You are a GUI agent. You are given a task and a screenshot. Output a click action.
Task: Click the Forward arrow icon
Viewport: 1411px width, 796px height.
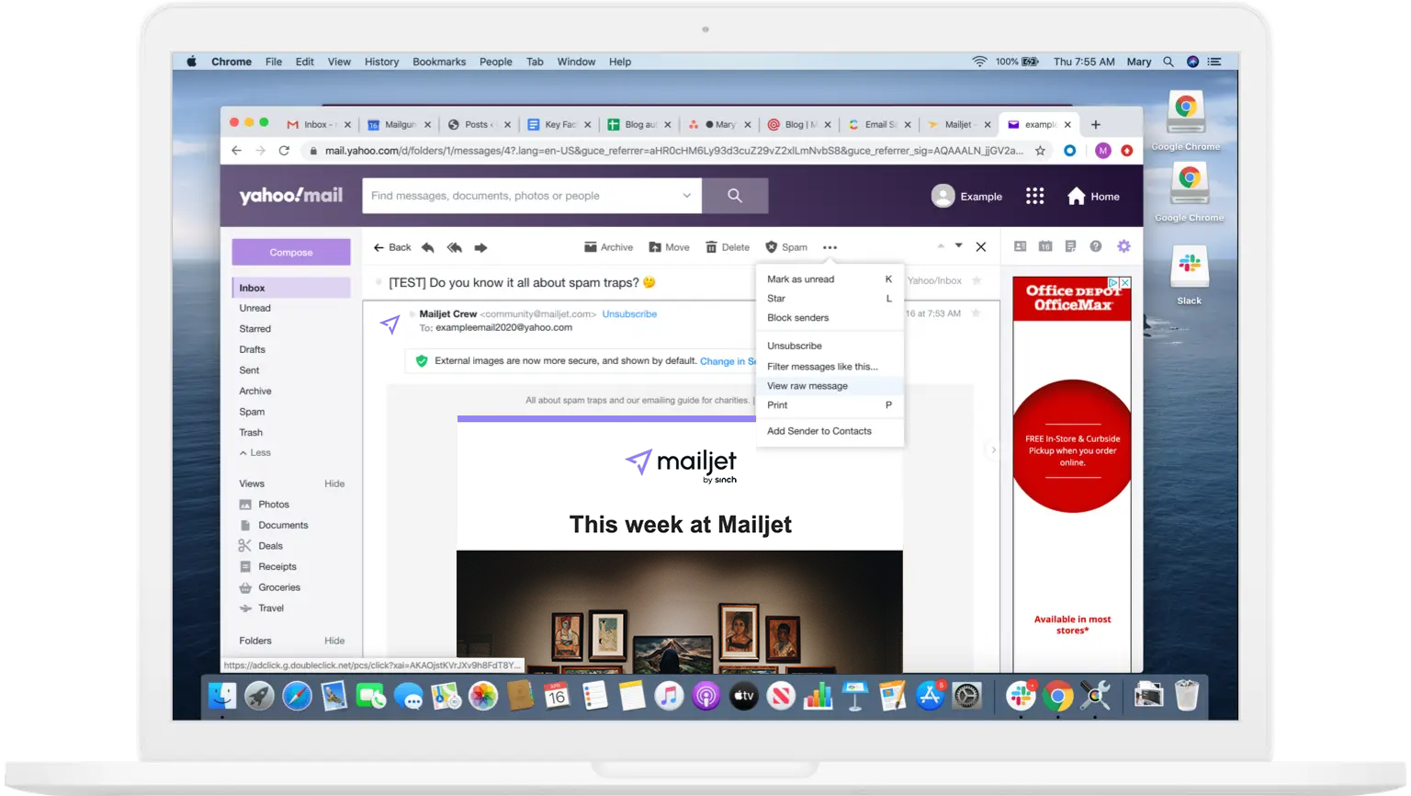coord(480,247)
